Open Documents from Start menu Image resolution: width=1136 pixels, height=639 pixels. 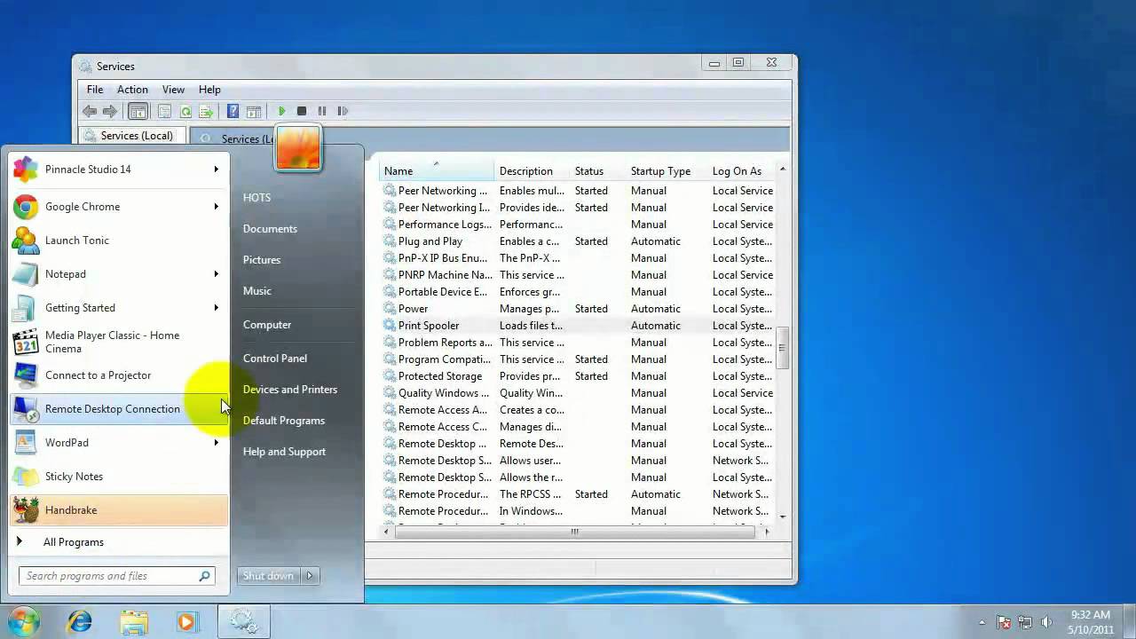tap(270, 228)
